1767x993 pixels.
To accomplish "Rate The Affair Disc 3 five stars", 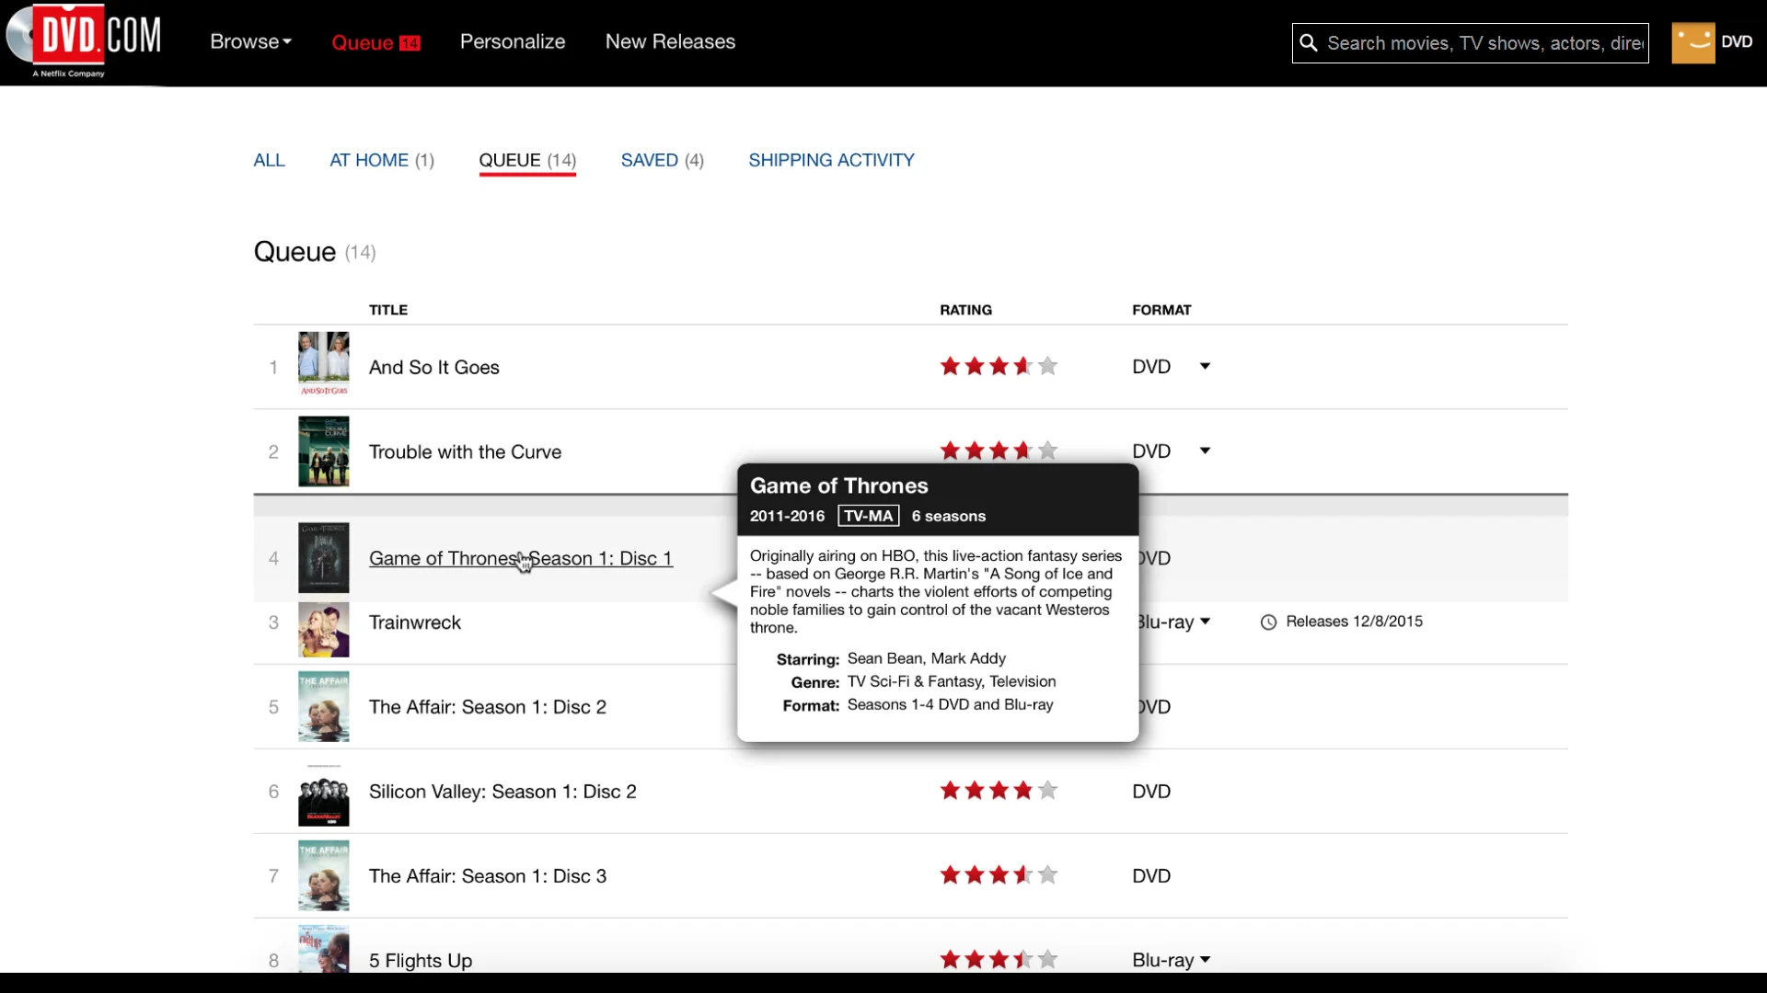I will [1047, 875].
